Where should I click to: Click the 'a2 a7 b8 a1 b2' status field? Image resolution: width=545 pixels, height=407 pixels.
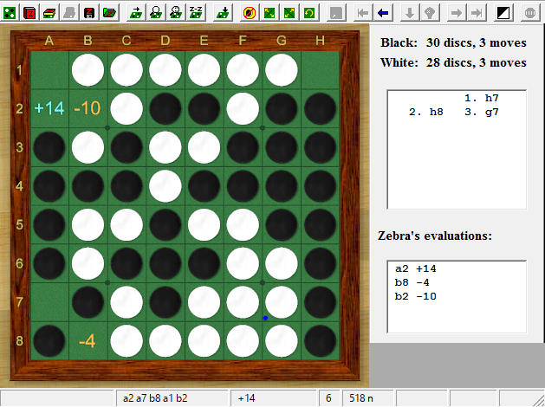(172, 398)
